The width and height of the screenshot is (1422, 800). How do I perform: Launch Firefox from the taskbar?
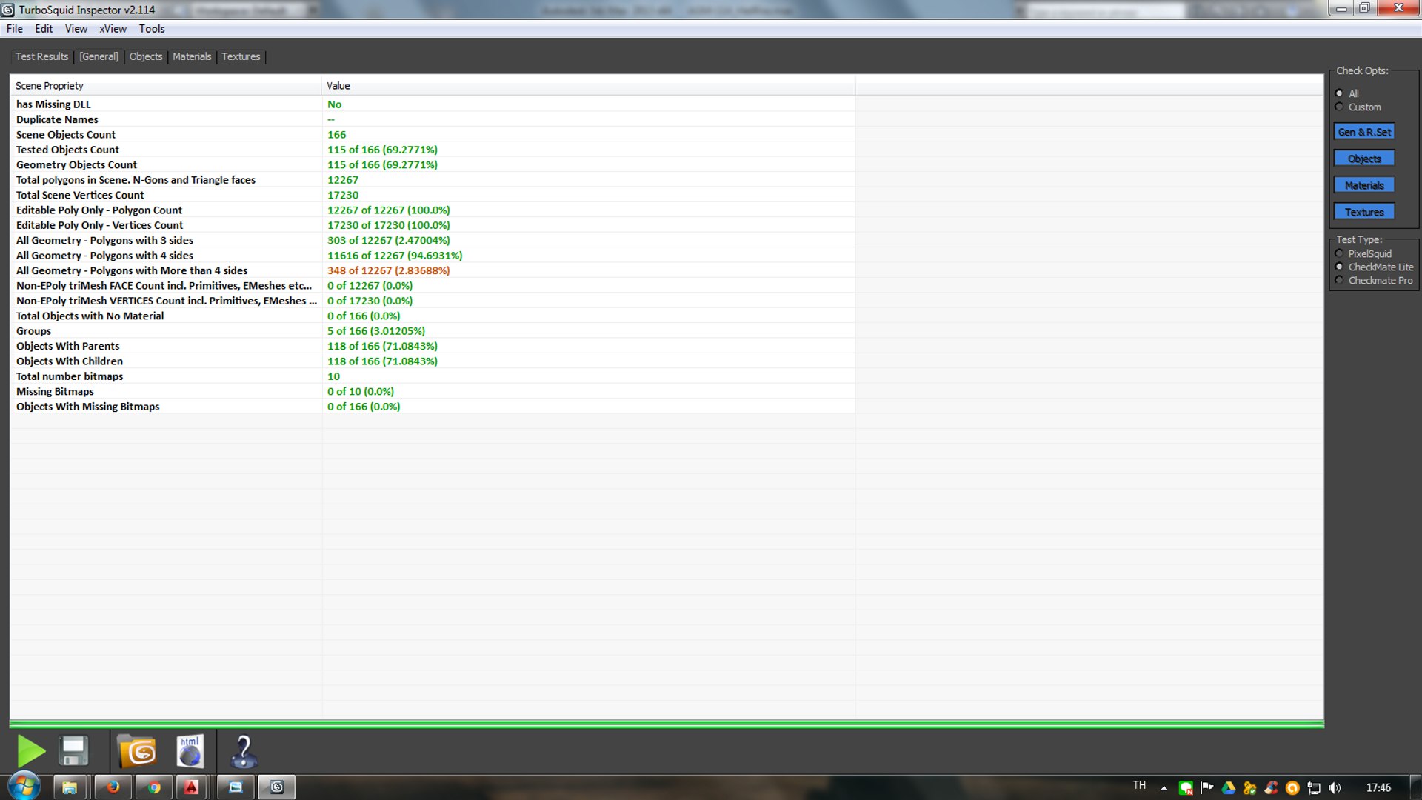(113, 787)
